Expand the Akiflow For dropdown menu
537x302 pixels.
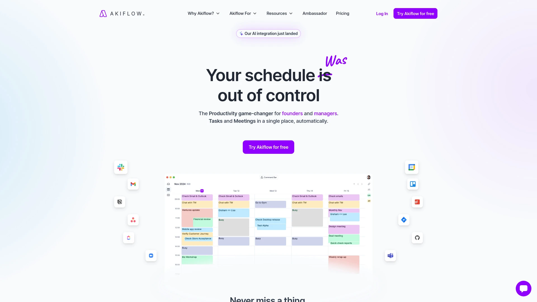(243, 13)
